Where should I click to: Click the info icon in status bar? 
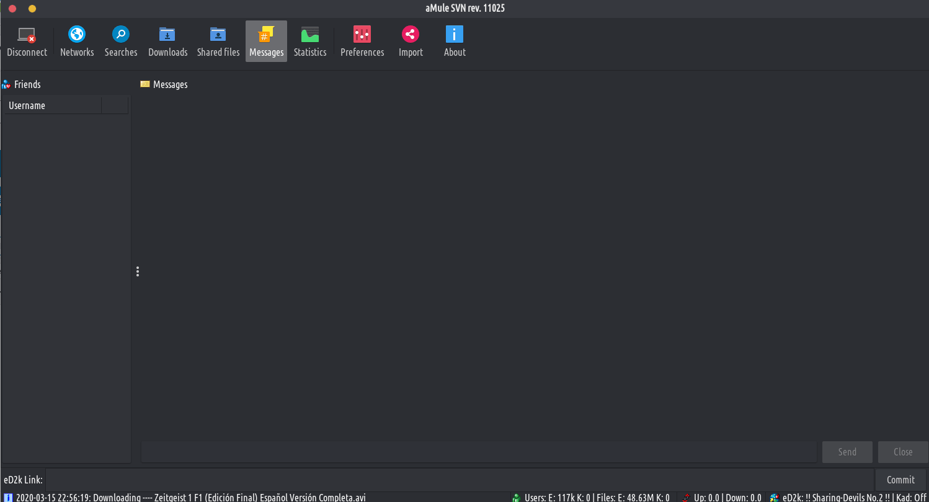(9, 498)
